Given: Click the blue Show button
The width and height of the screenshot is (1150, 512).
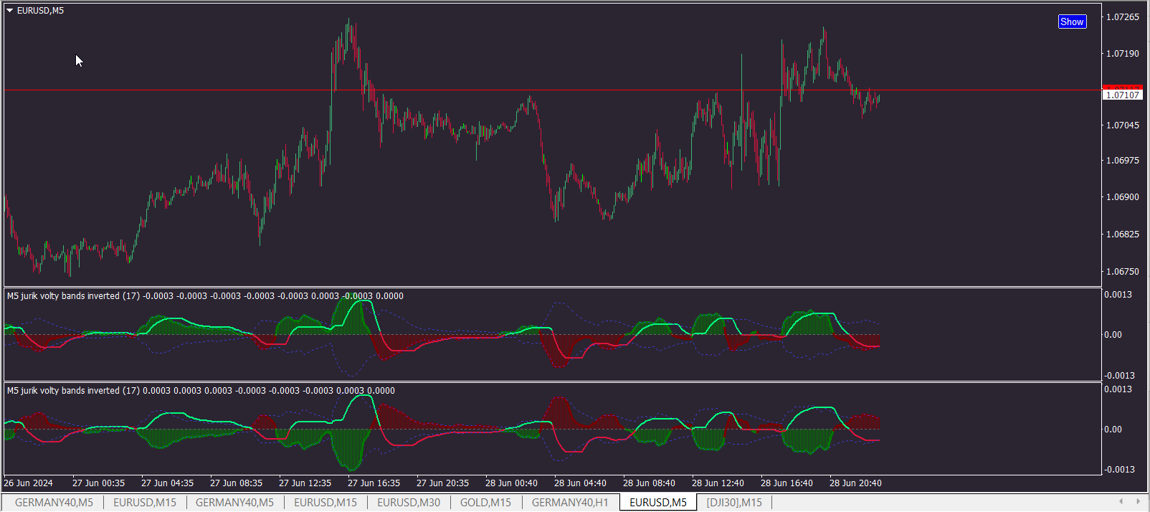Looking at the screenshot, I should [x=1072, y=22].
